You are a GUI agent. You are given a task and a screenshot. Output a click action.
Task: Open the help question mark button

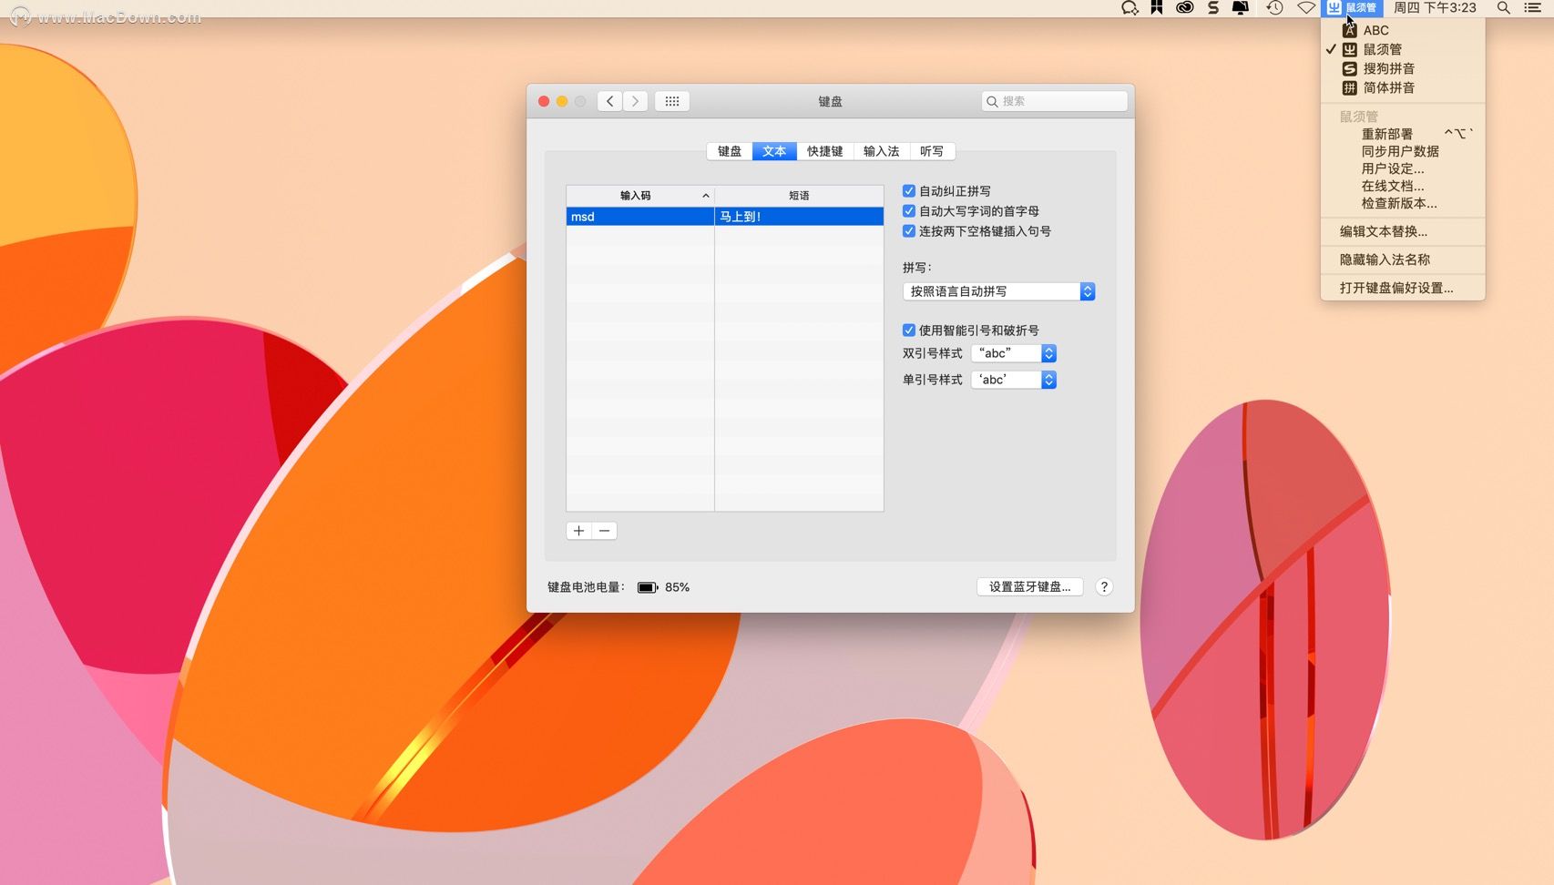coord(1104,587)
